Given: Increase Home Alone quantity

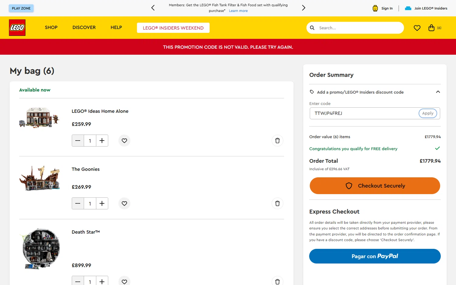Looking at the screenshot, I should point(102,141).
